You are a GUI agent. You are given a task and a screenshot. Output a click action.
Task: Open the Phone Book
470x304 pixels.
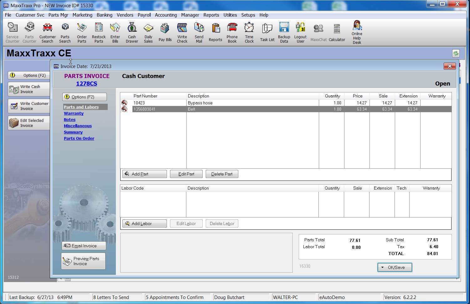click(x=232, y=32)
